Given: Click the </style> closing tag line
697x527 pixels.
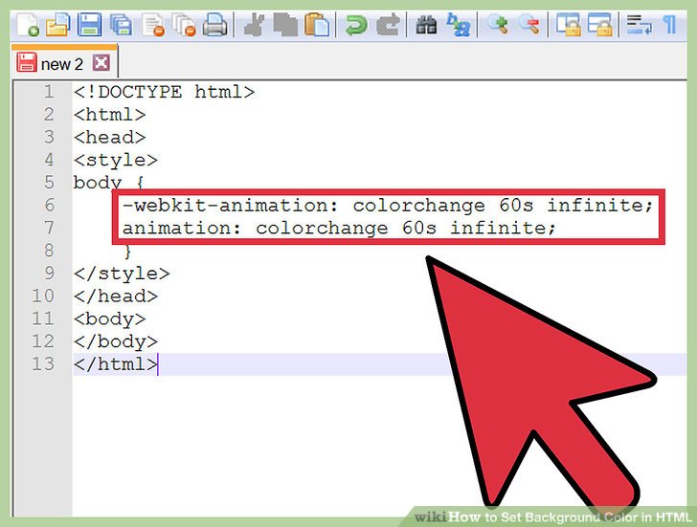Looking at the screenshot, I should point(122,273).
